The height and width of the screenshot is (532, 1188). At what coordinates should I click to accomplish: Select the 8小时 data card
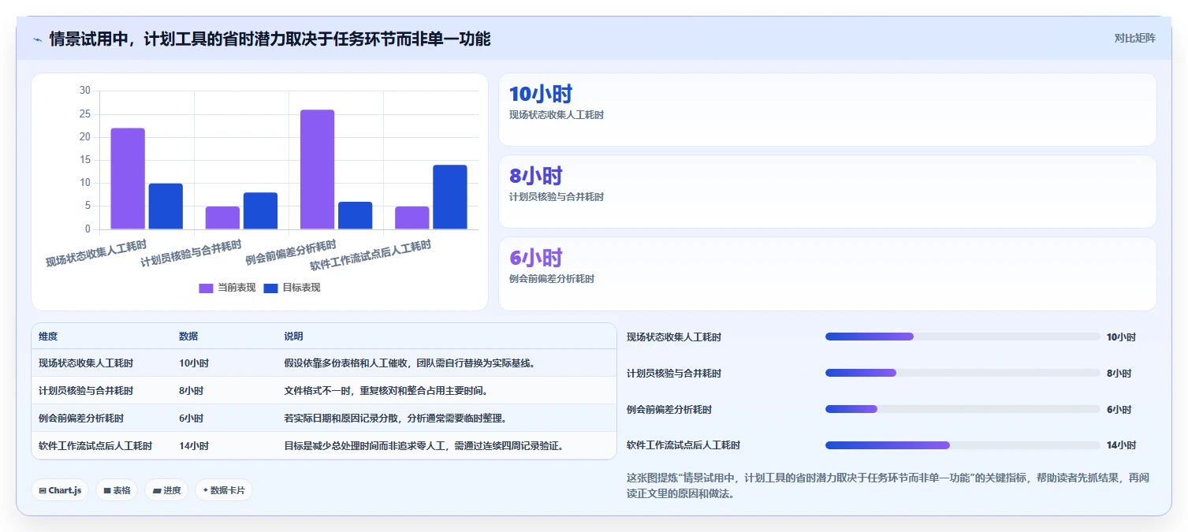pos(828,192)
